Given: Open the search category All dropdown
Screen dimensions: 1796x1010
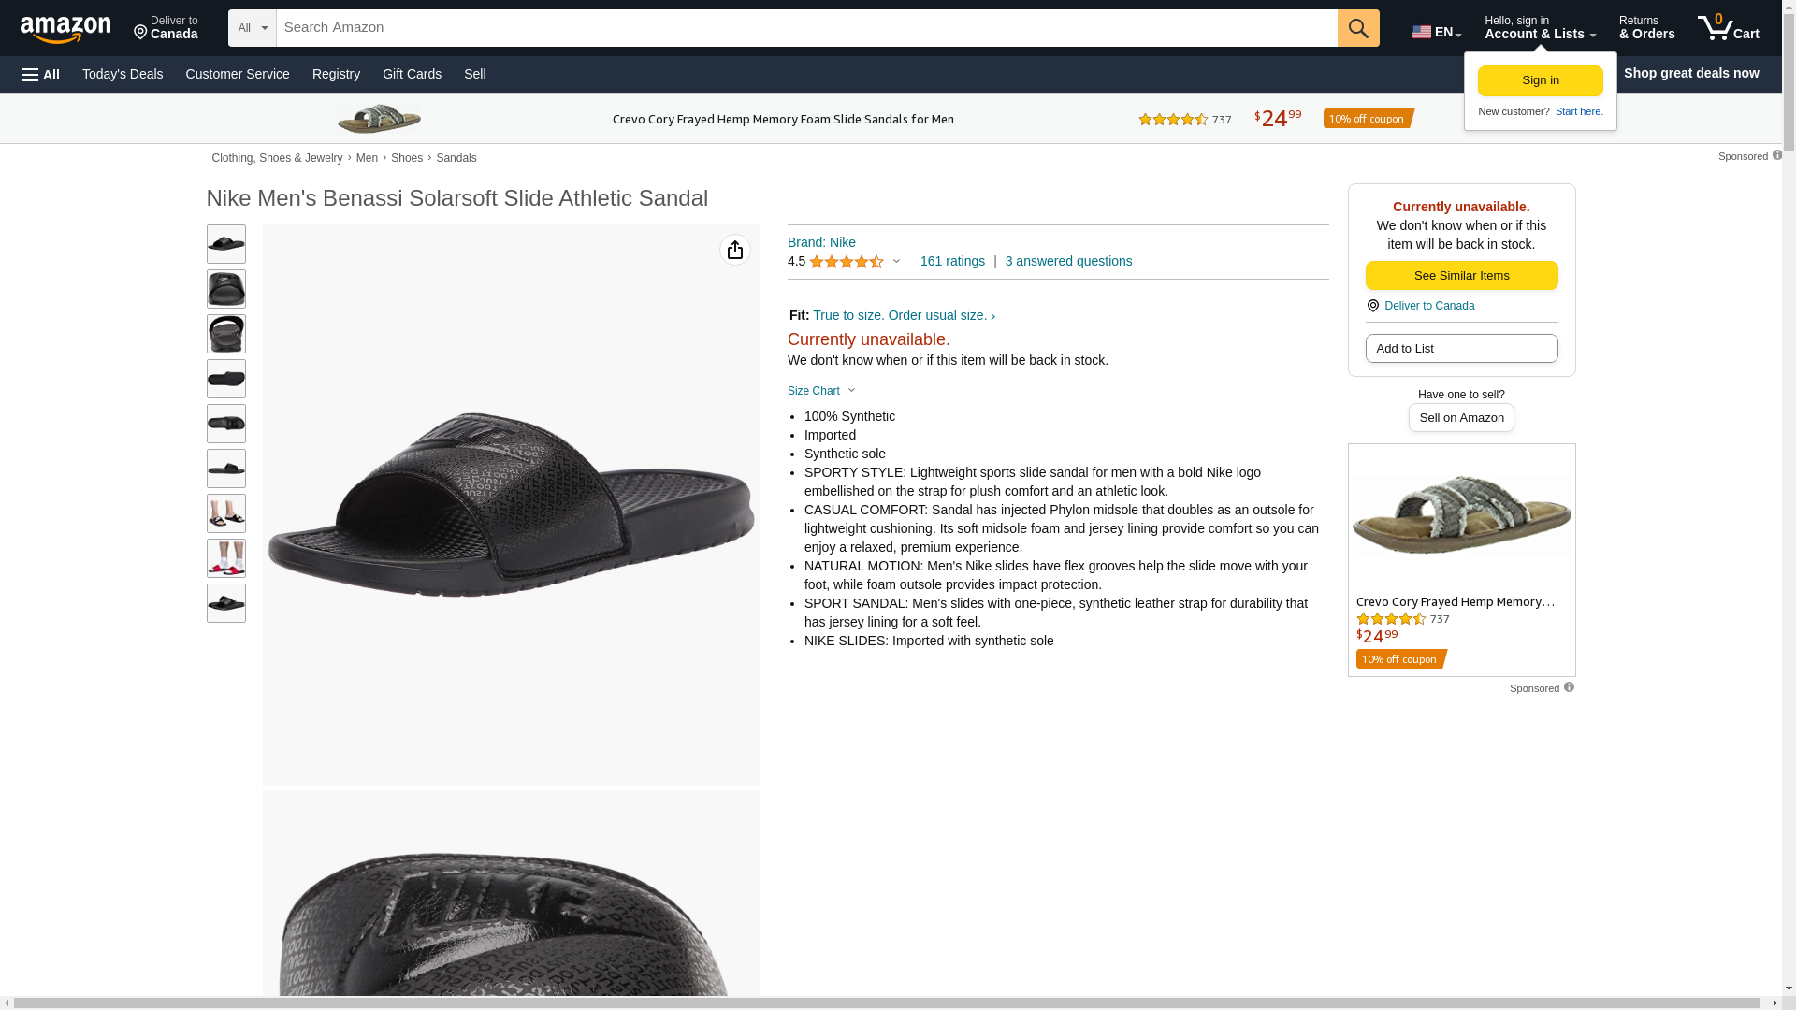Looking at the screenshot, I should click(x=253, y=28).
